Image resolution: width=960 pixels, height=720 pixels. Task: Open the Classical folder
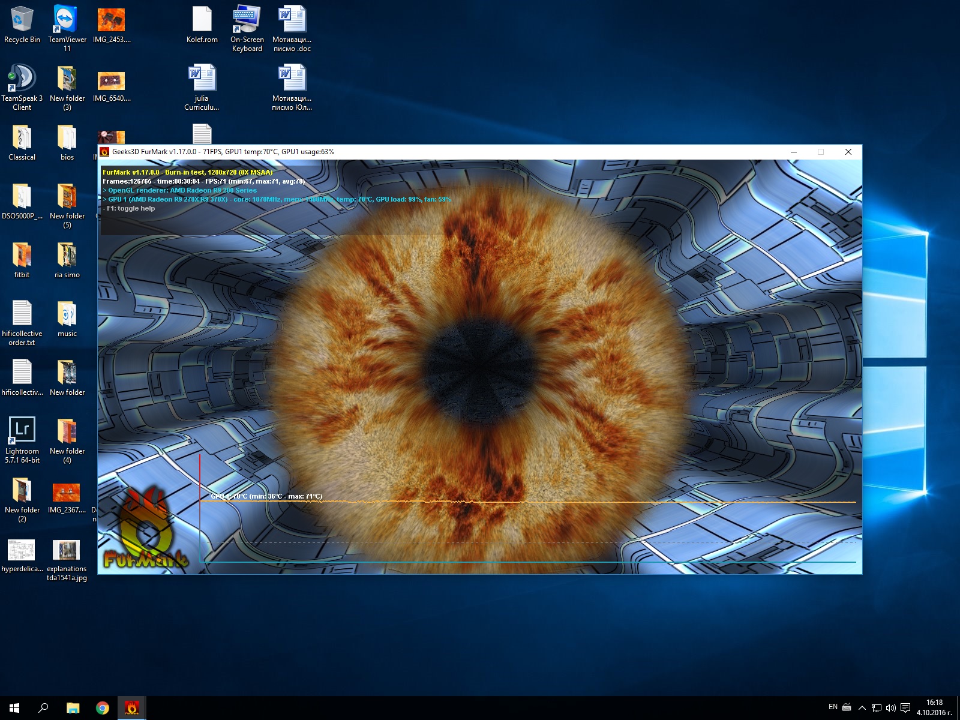tap(22, 142)
